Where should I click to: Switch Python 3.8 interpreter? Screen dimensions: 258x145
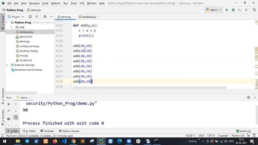[238, 136]
